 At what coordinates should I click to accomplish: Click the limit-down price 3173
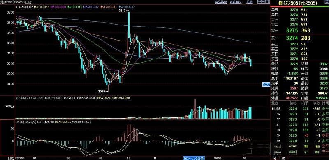324,88
